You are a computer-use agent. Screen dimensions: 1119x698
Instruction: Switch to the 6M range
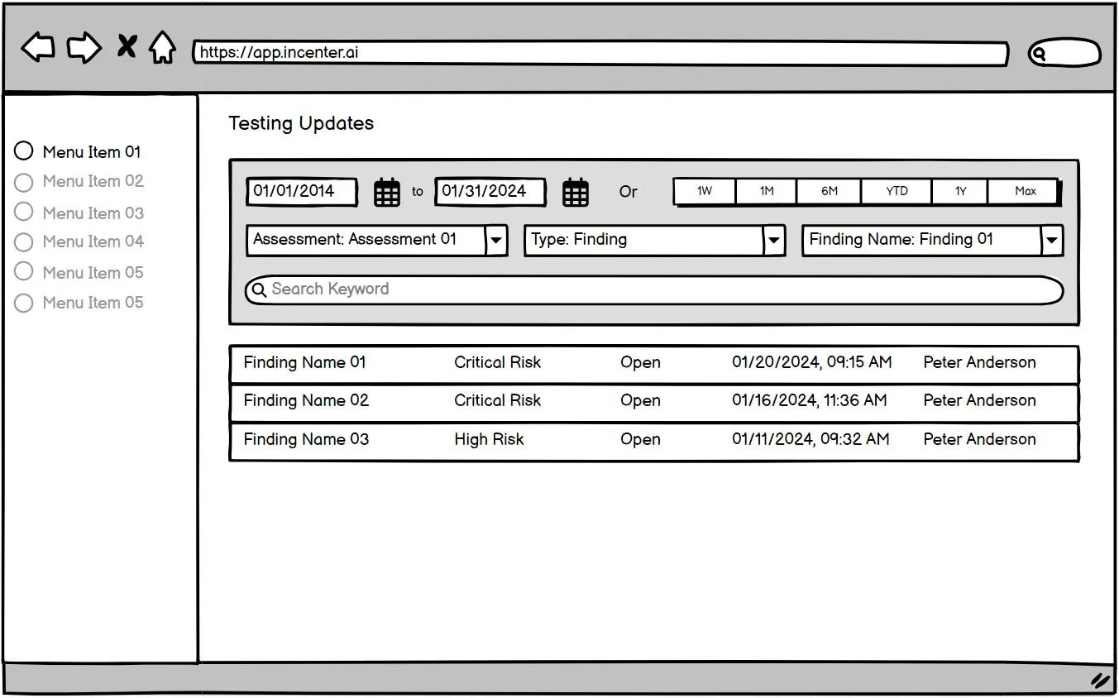click(830, 191)
